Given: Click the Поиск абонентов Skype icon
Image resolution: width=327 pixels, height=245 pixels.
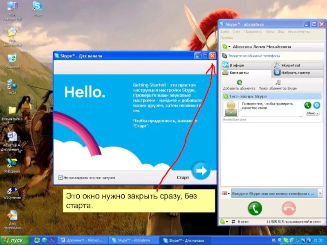Looking at the screenshot, I should click(278, 82).
